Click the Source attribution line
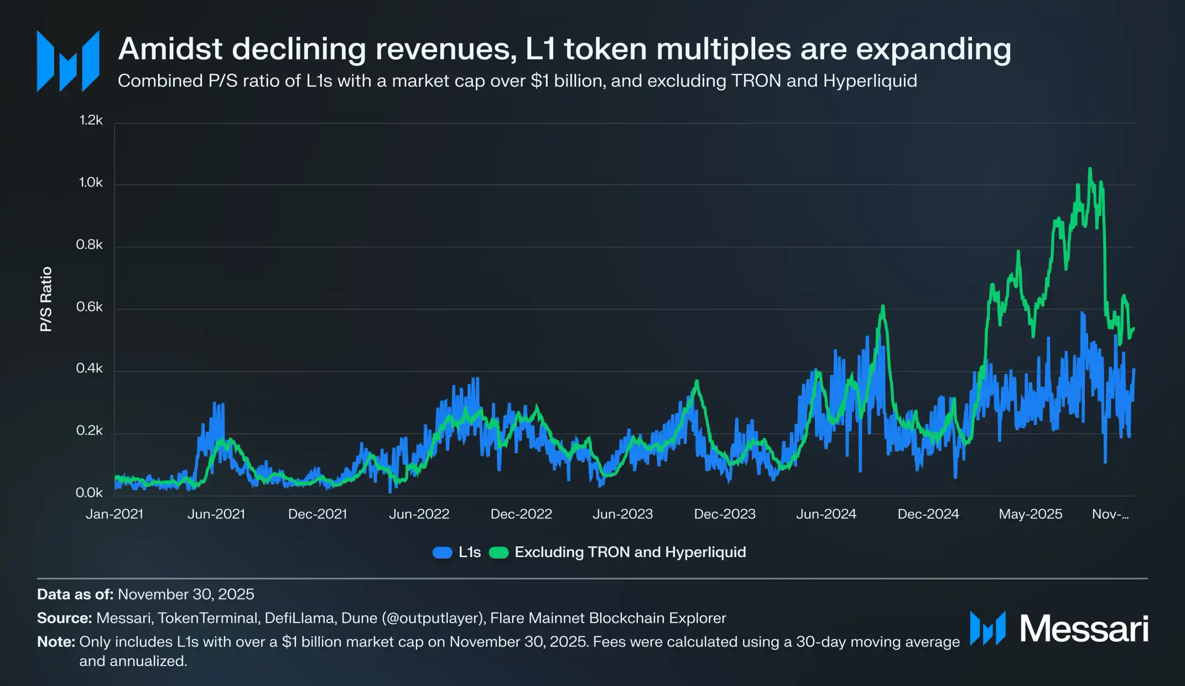 click(x=381, y=618)
